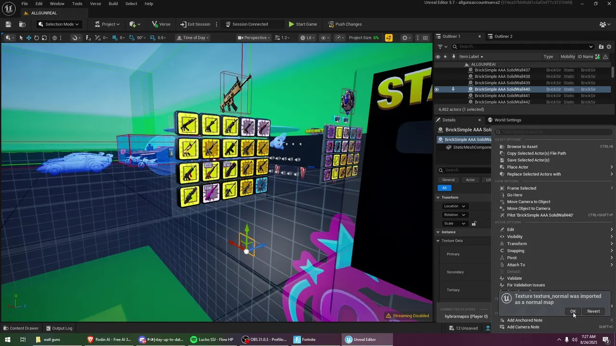Screen dimensions: 616x346
Task: Open the add-content plus cube icon
Action: tap(135, 24)
